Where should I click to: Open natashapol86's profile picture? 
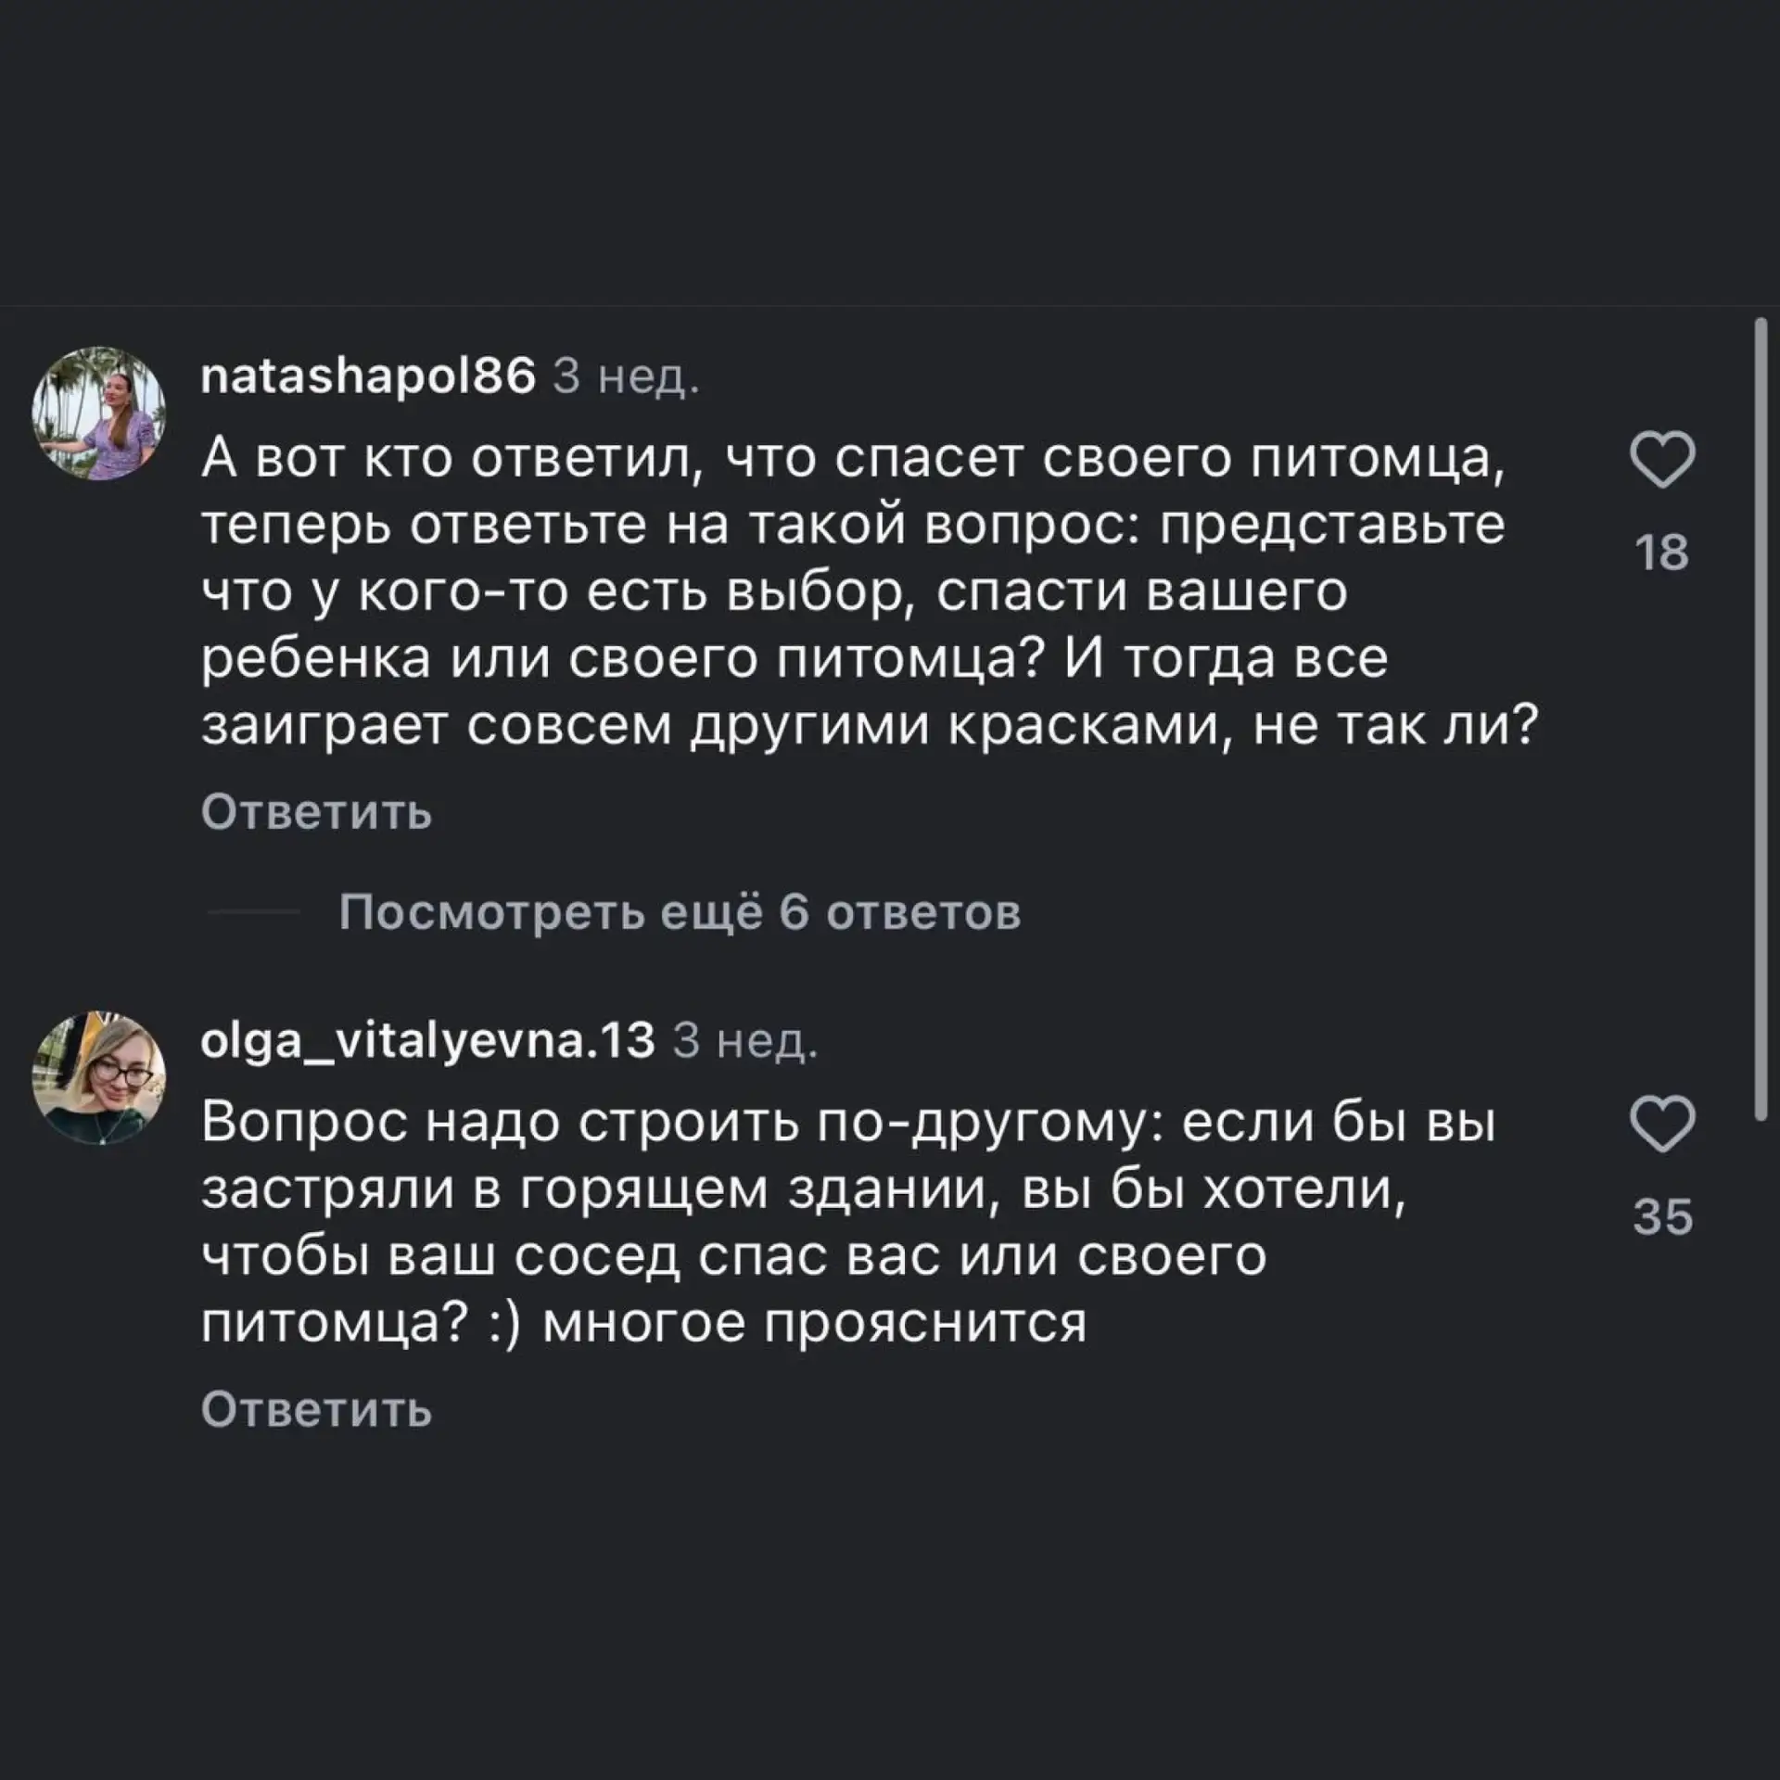pyautogui.click(x=99, y=413)
